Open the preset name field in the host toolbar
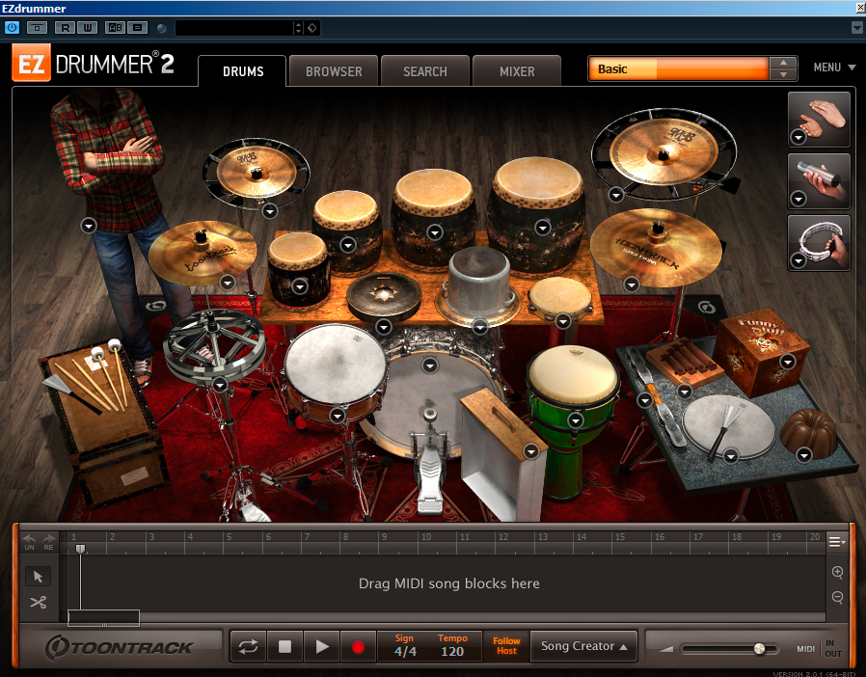The width and height of the screenshot is (866, 677). (x=234, y=28)
